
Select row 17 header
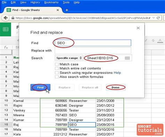(x=6, y=134)
